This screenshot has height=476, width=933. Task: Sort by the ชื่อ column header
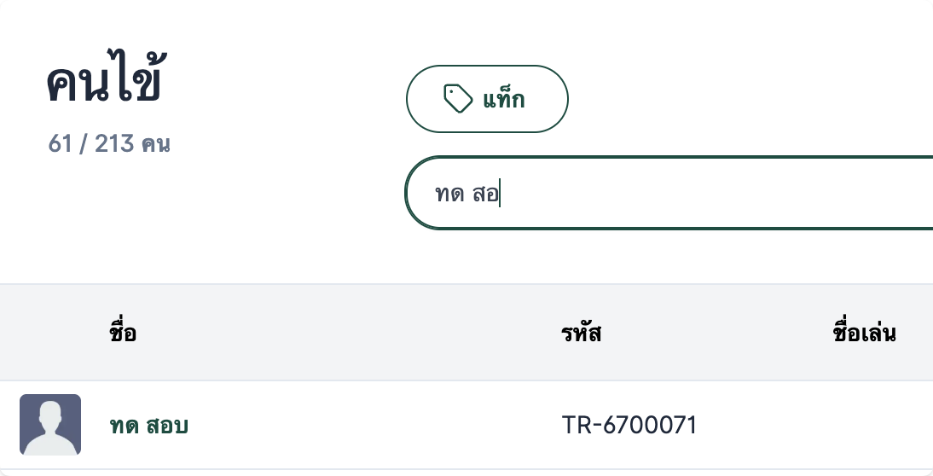tap(123, 333)
